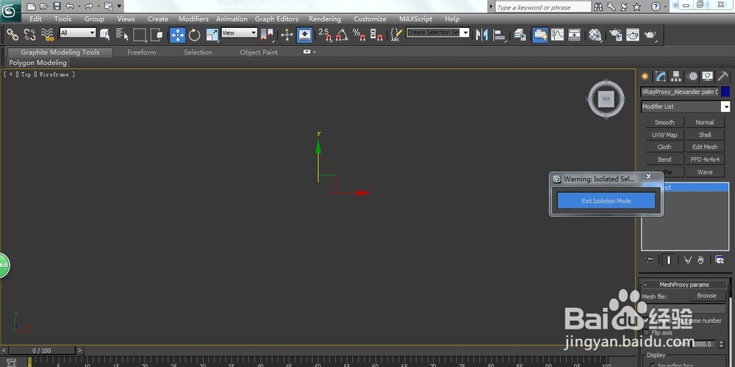Toggle the Spinner Snap button
735x367 pixels.
(376, 35)
